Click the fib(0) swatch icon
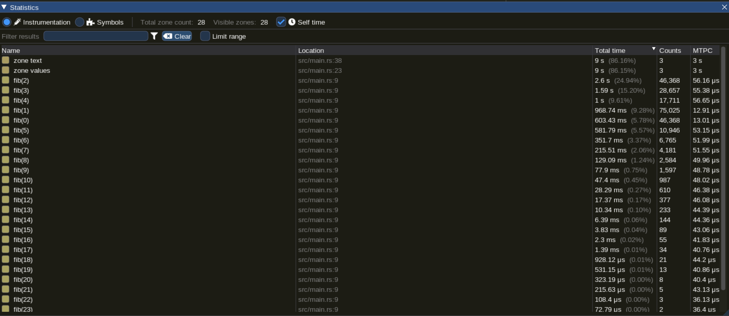This screenshot has height=316, width=729. pyautogui.click(x=6, y=120)
